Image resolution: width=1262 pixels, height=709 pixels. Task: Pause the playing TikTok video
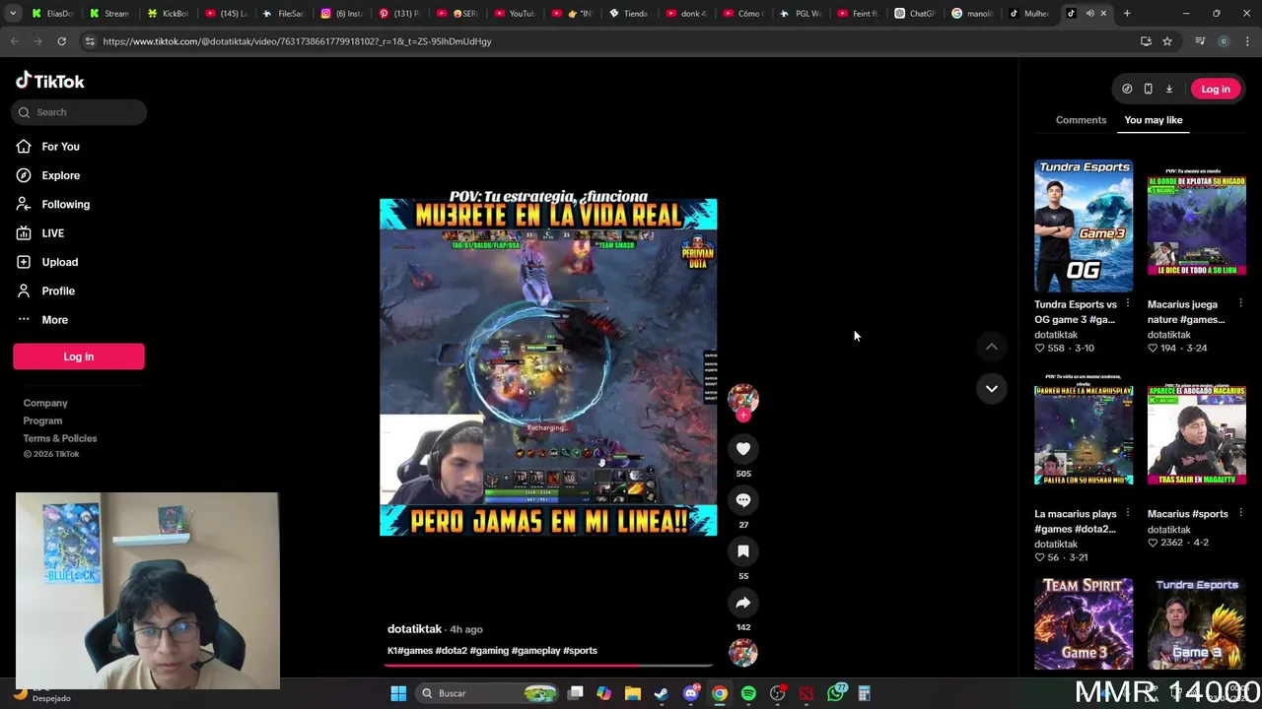[548, 366]
